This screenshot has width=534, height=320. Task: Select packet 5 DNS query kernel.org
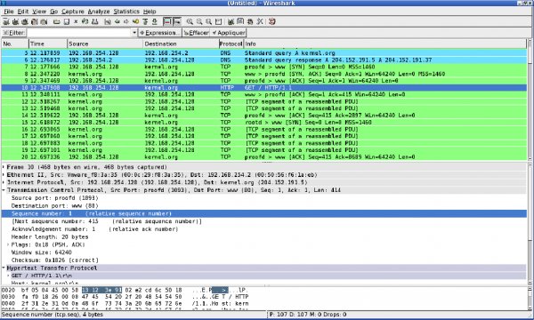[x=264, y=53]
